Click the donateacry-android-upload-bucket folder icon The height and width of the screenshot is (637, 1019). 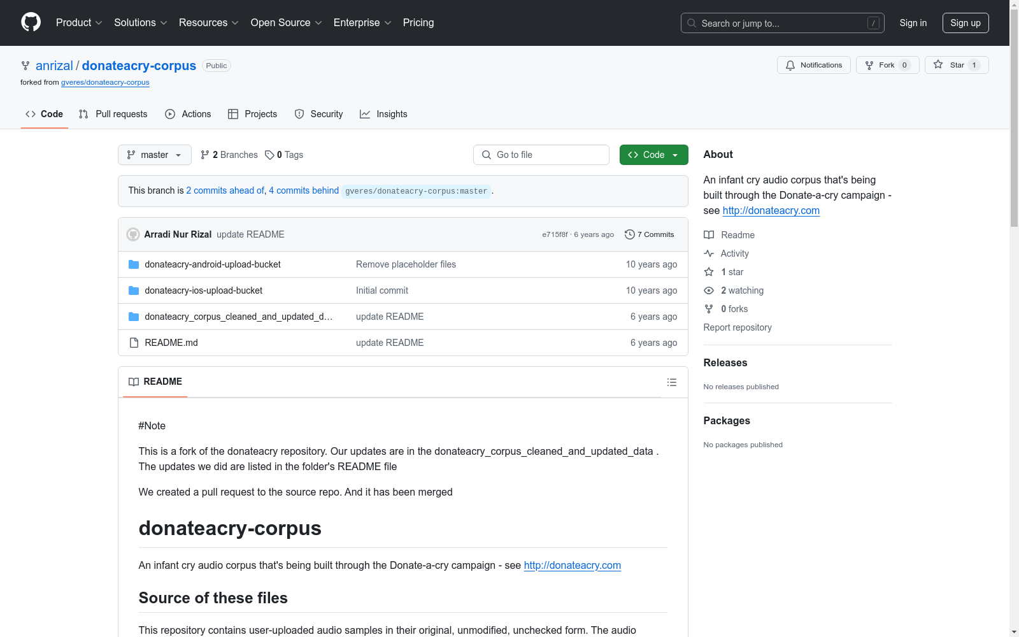click(134, 264)
